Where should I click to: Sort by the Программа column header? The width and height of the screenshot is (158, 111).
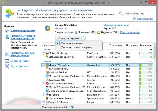click(x=48, y=45)
